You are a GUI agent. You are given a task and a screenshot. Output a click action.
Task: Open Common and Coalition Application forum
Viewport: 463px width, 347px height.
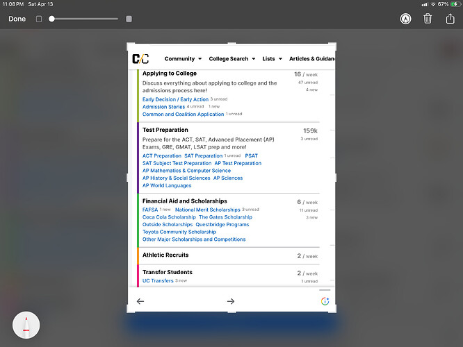pyautogui.click(x=183, y=114)
